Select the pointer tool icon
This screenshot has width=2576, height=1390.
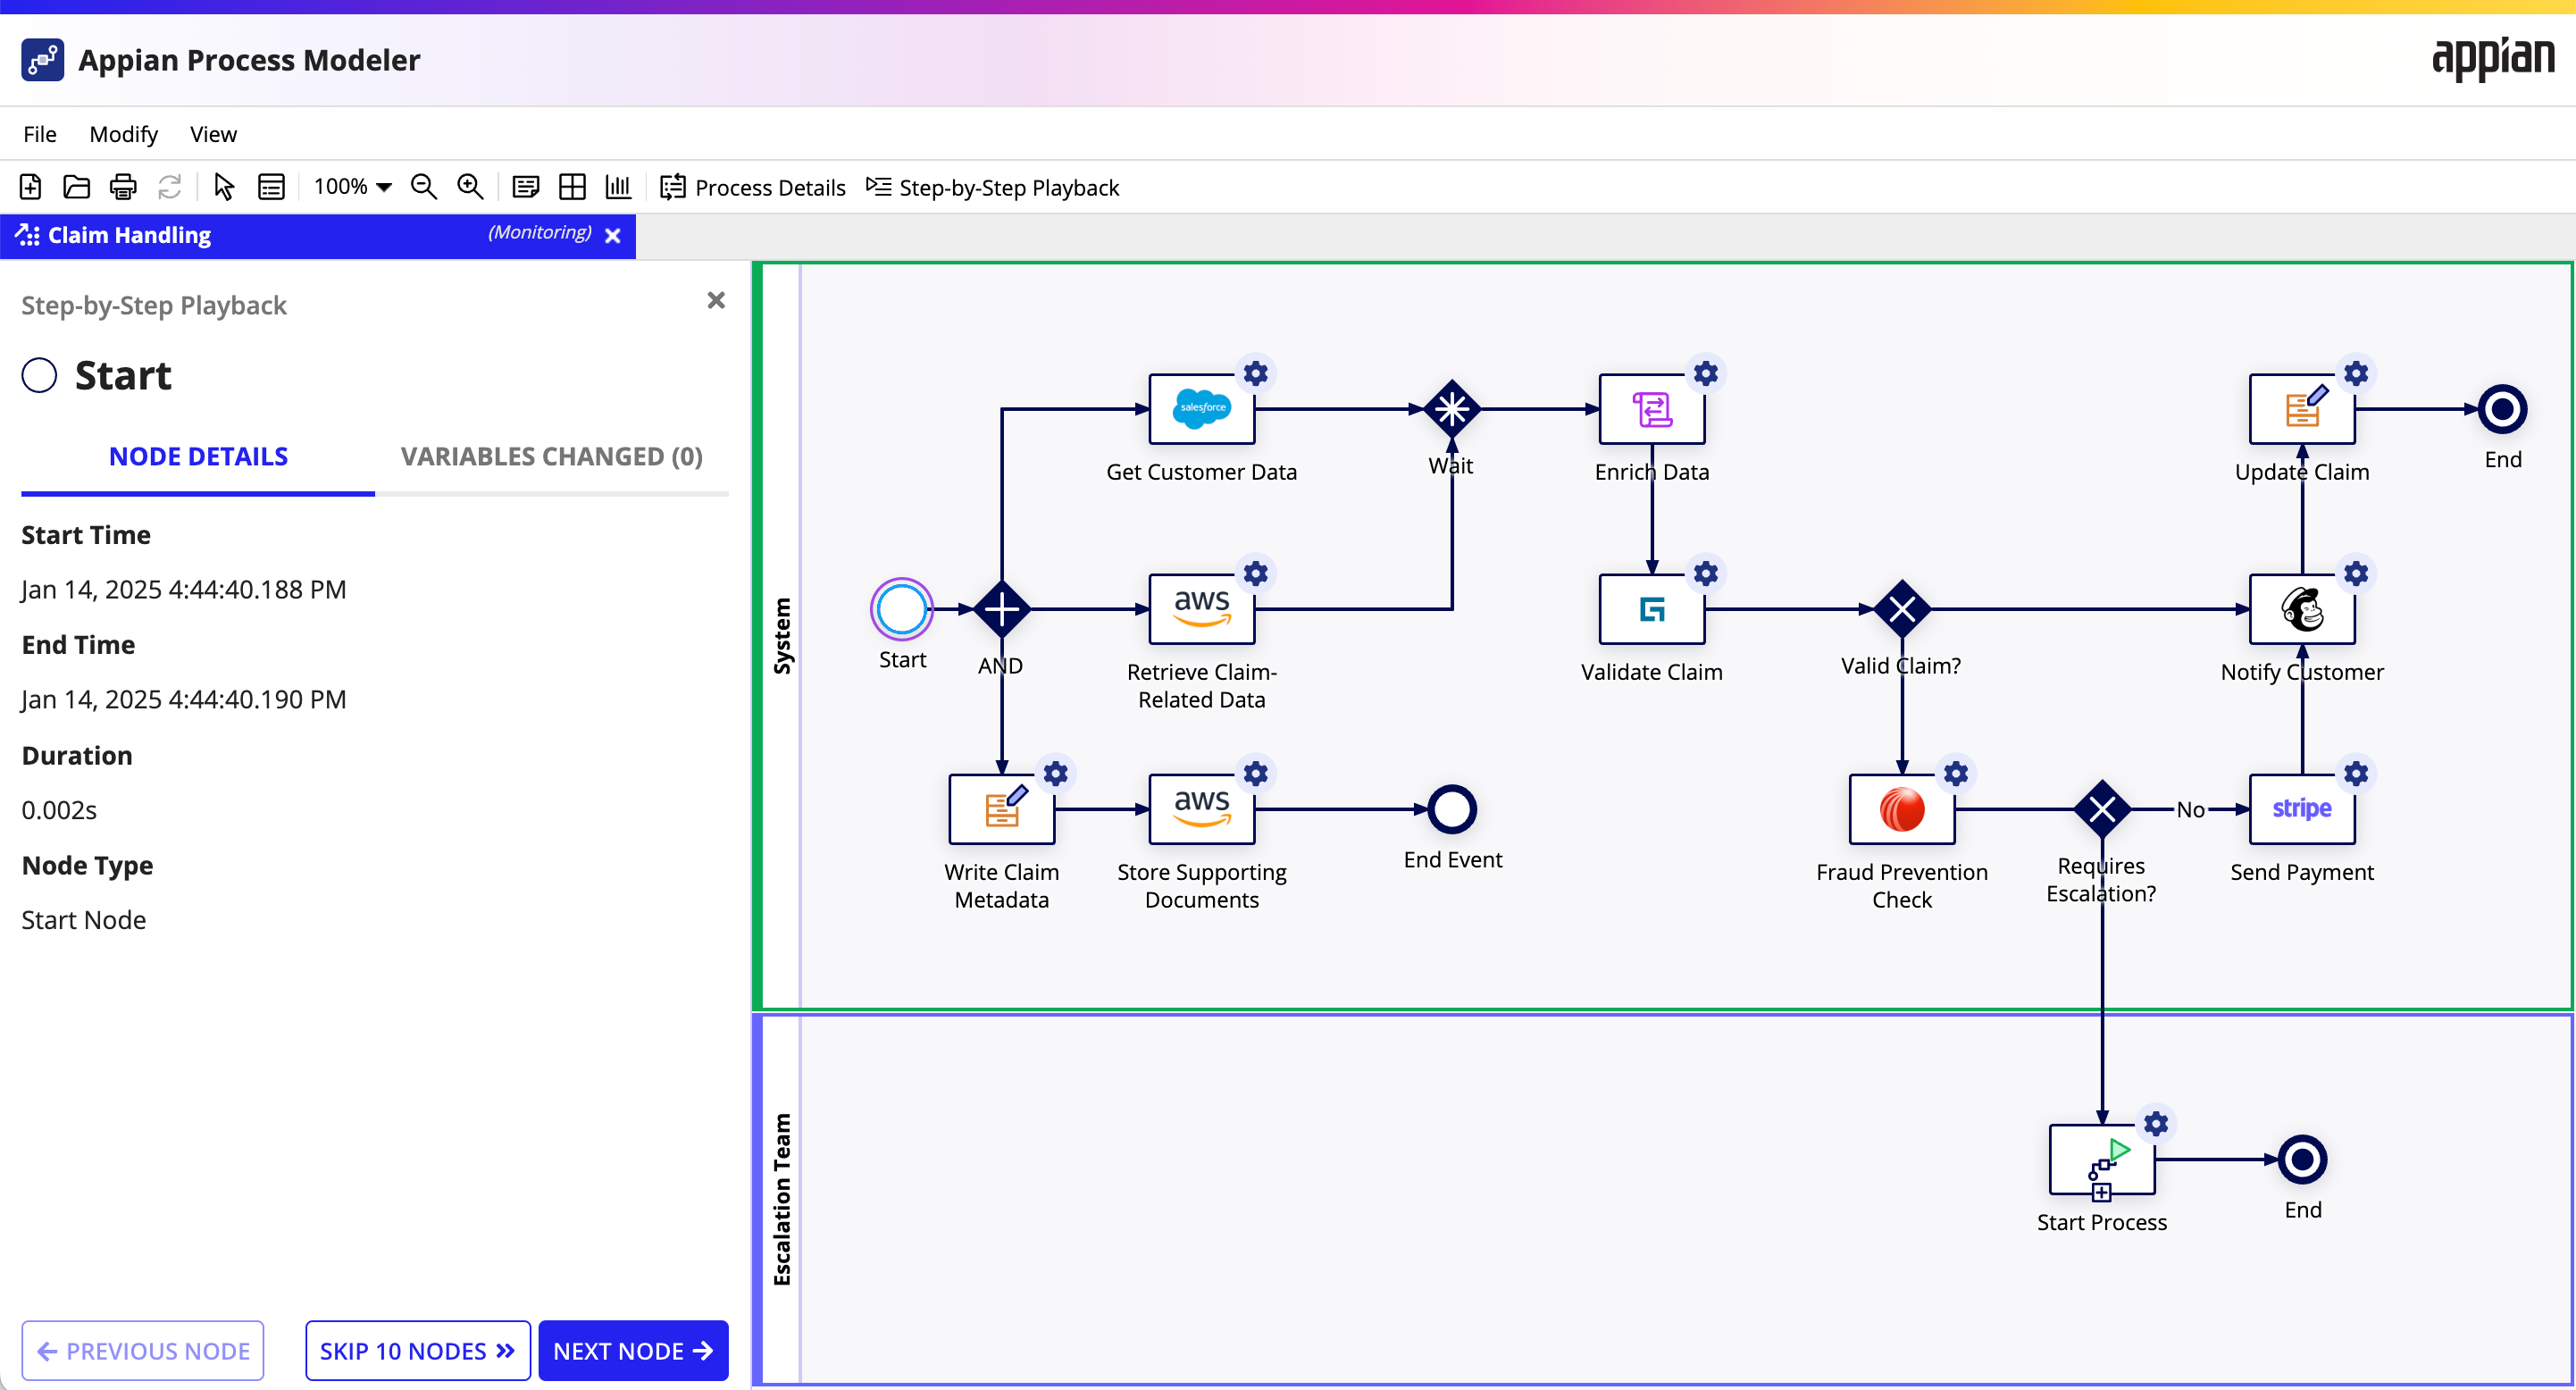pyautogui.click(x=224, y=187)
